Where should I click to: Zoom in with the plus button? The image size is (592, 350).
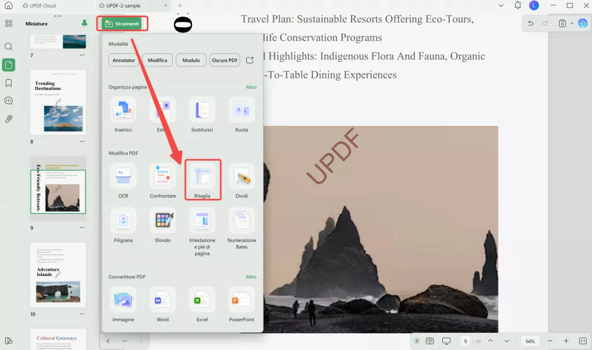pyautogui.click(x=566, y=341)
